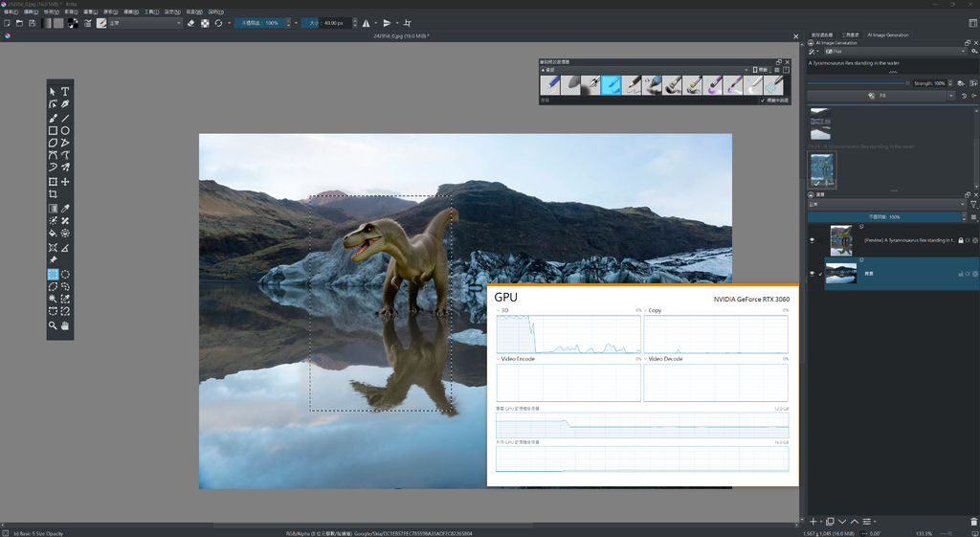Adjust the Strength slider

click(x=858, y=83)
